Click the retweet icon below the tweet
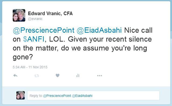Screen dimensions: 172x106 pyautogui.click(x=37, y=76)
